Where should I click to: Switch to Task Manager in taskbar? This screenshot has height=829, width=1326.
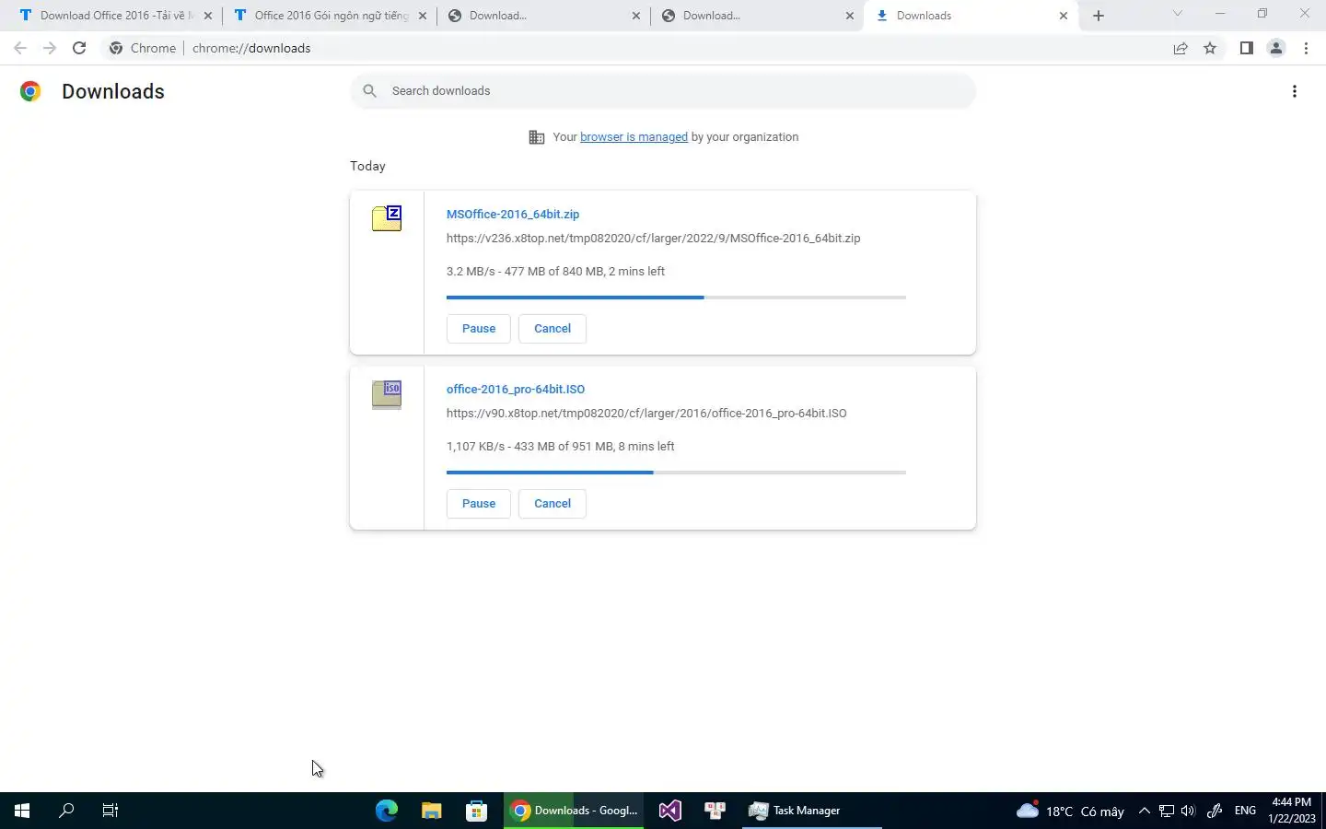(x=810, y=811)
